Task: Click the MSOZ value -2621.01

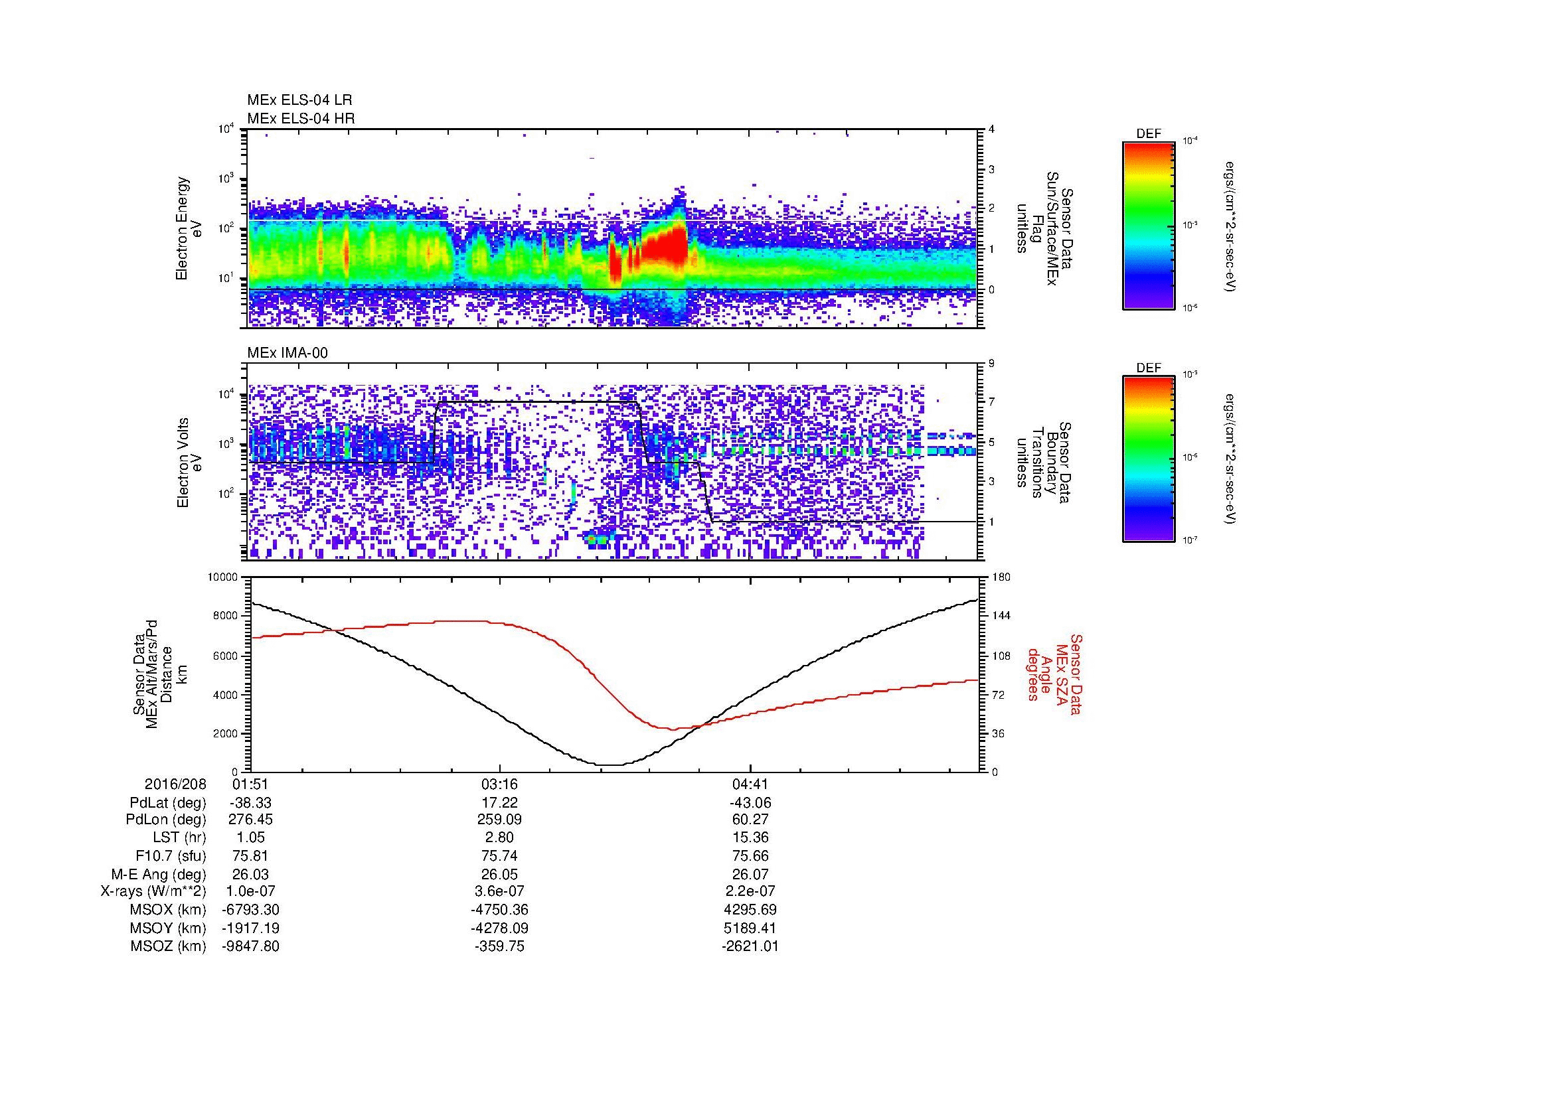Action: [750, 946]
